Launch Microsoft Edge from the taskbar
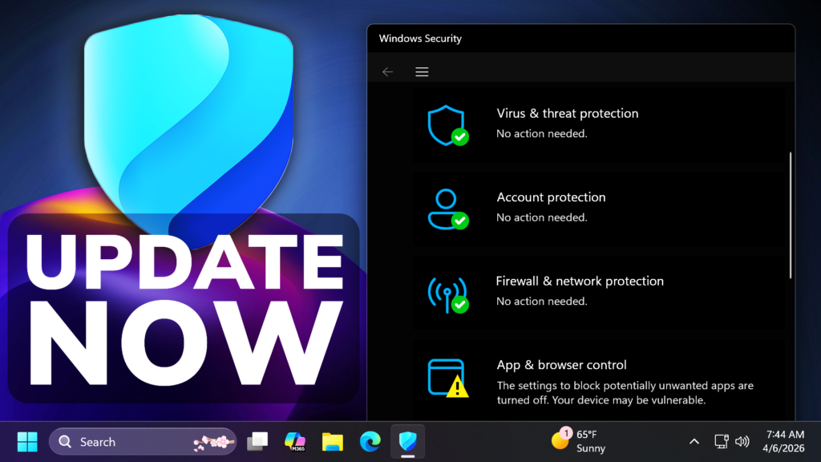Image resolution: width=821 pixels, height=462 pixels. click(x=370, y=442)
